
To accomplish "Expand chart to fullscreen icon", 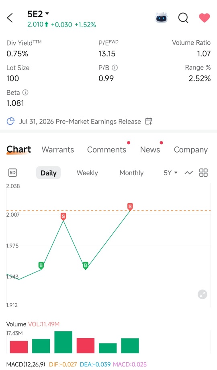I will 203,294.
